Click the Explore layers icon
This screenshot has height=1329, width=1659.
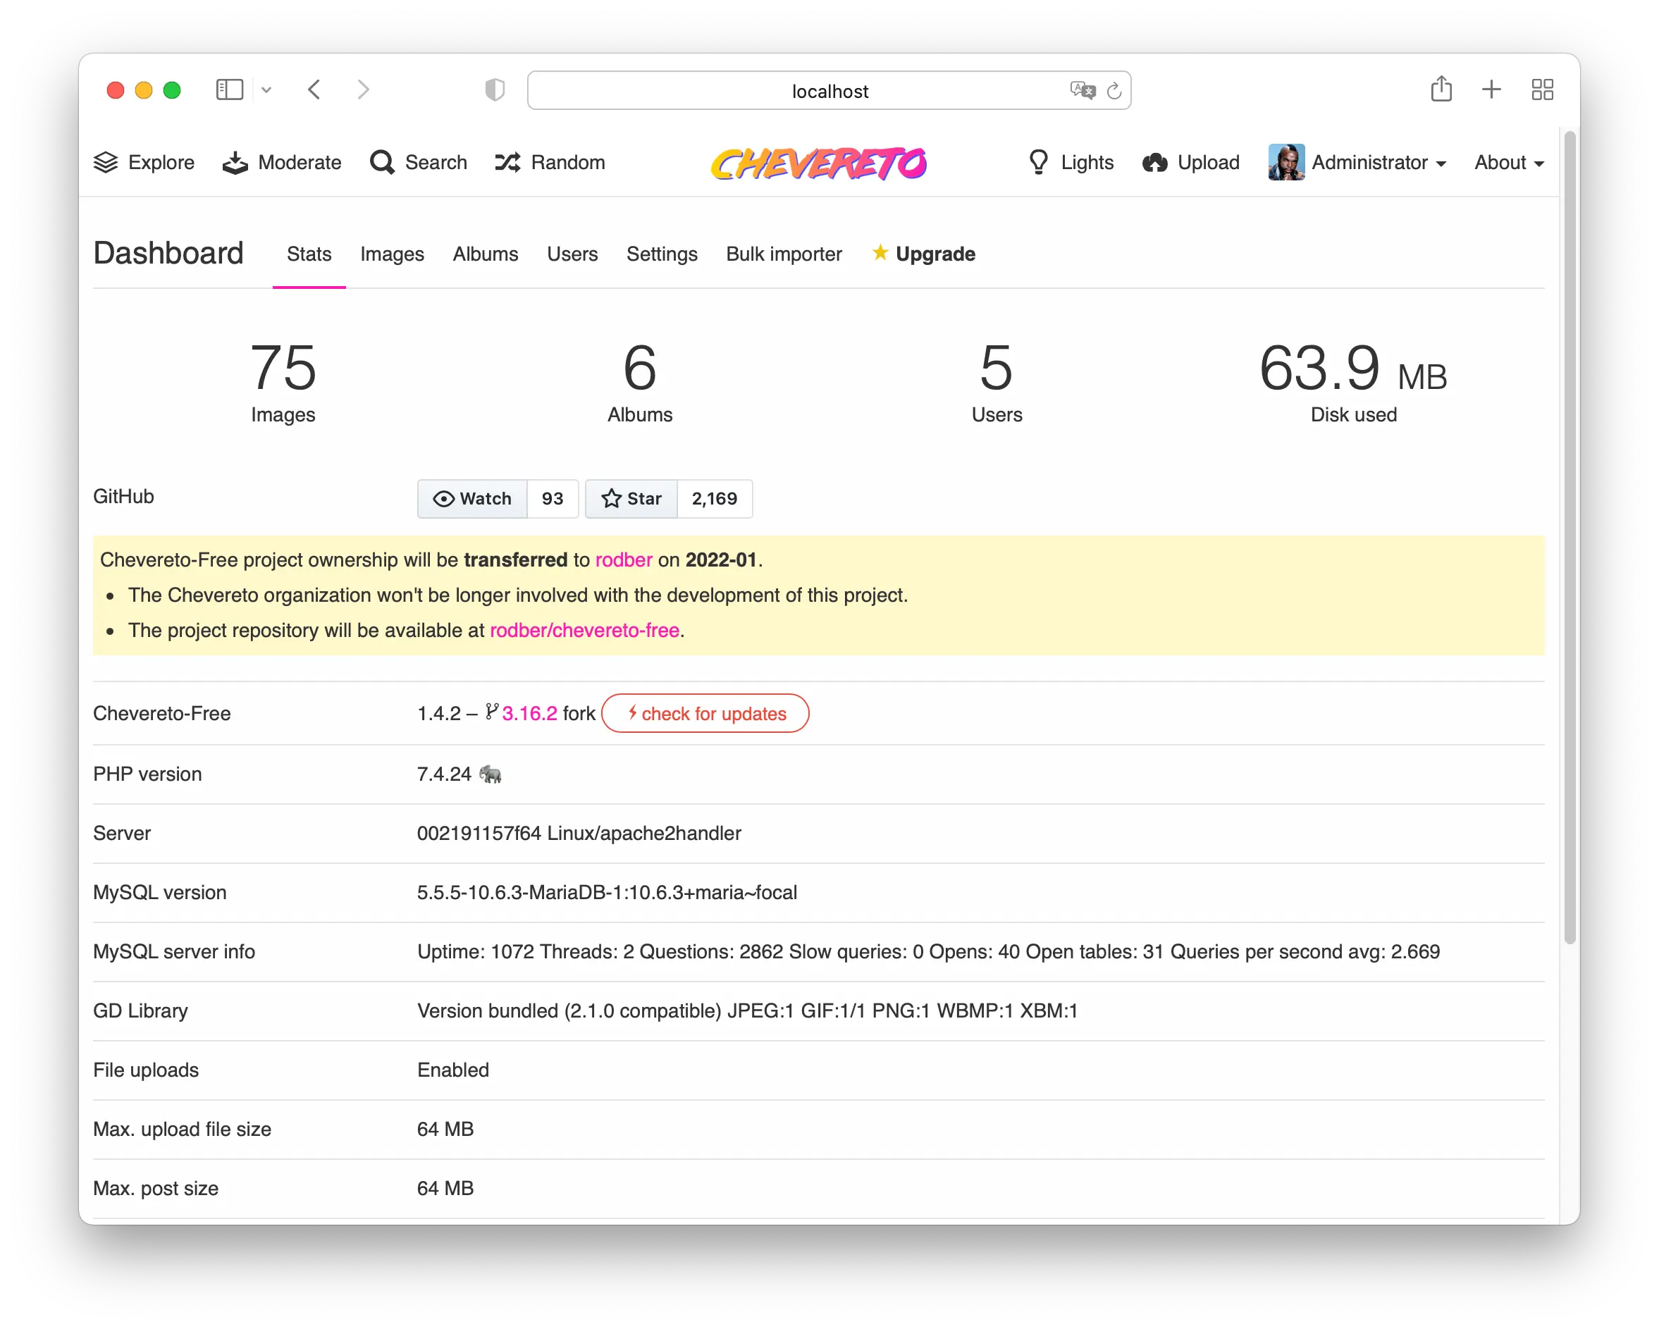point(106,162)
